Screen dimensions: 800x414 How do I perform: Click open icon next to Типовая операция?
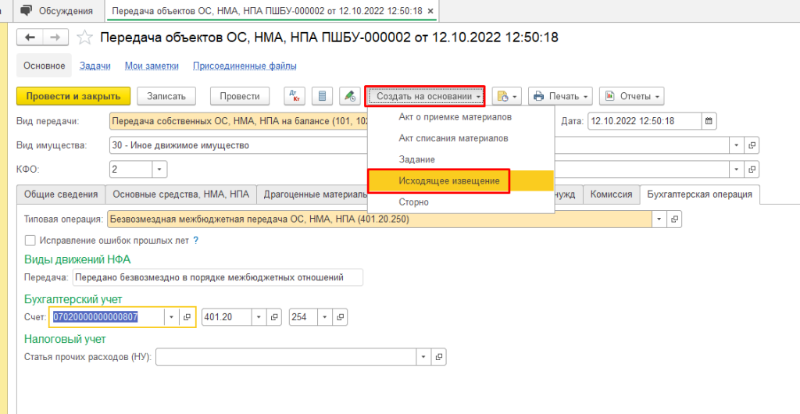click(x=676, y=219)
